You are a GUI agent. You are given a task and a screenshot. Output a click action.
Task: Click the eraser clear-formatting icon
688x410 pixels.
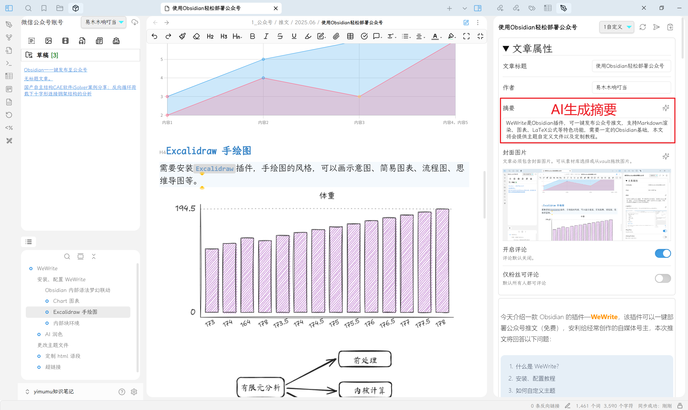coord(196,36)
